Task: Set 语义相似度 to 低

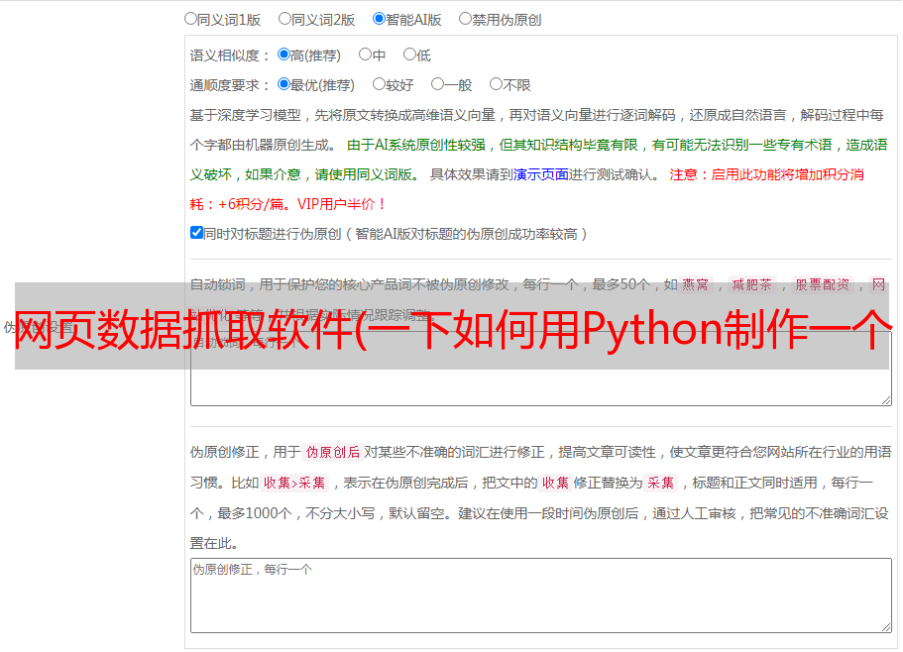Action: coord(409,54)
